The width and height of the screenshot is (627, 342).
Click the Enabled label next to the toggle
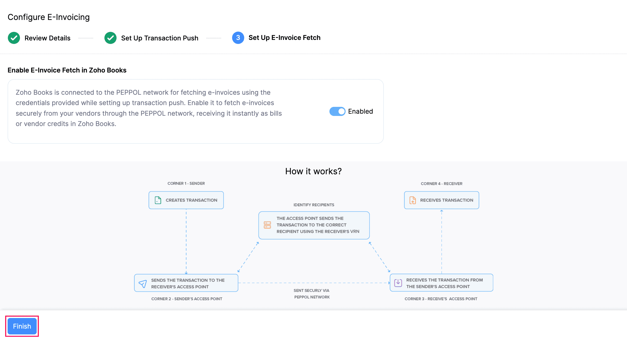point(360,111)
